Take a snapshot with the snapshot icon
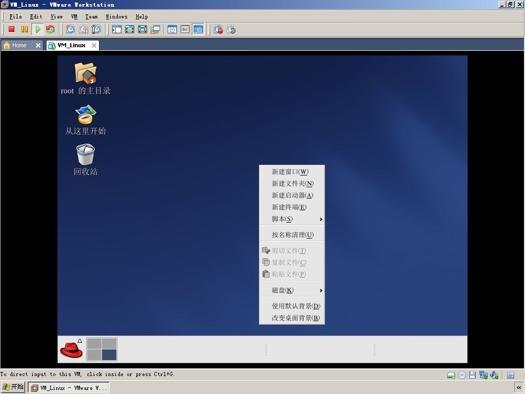Screen dimensions: 525x394 point(70,29)
